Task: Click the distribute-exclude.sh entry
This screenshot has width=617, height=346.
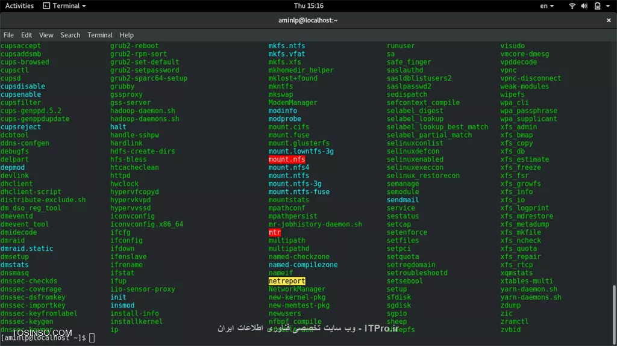Action: click(x=43, y=200)
